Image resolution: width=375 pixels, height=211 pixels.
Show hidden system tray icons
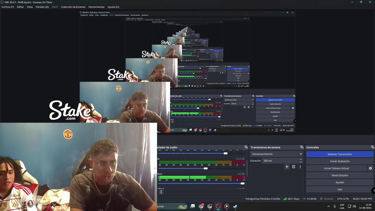click(x=328, y=206)
